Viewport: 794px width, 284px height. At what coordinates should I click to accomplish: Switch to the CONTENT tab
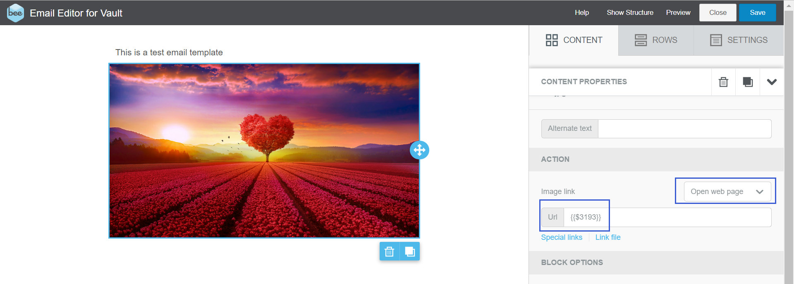(574, 40)
